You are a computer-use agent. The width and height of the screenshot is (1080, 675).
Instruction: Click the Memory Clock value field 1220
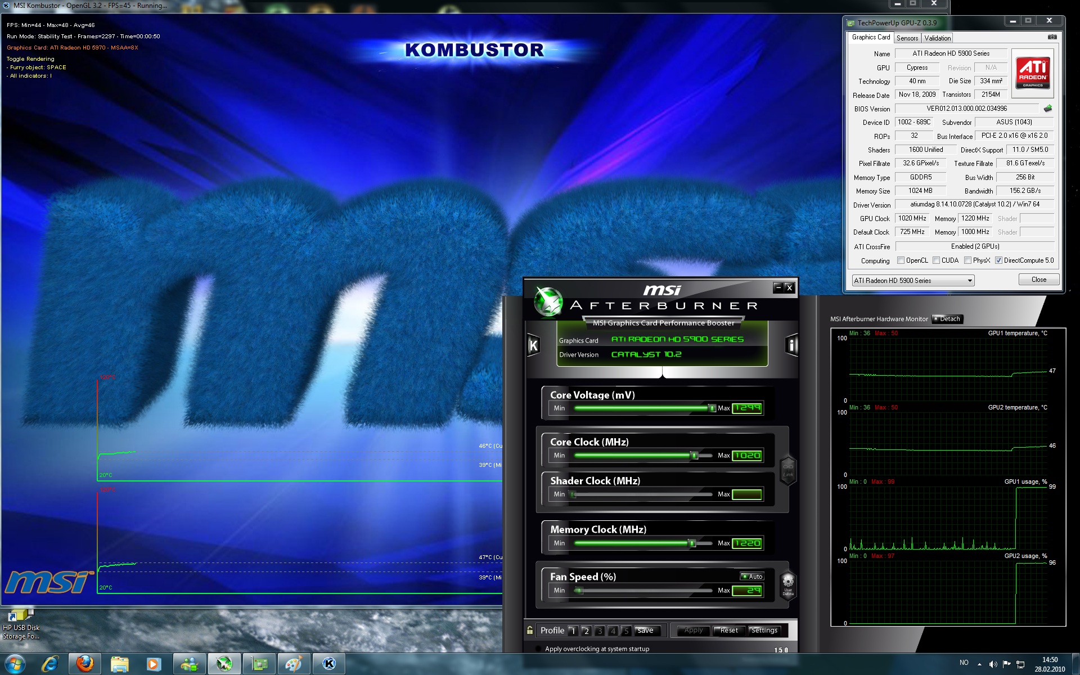coord(747,543)
